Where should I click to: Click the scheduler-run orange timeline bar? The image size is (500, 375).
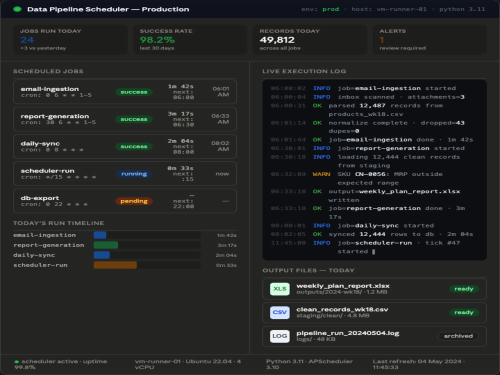115,265
